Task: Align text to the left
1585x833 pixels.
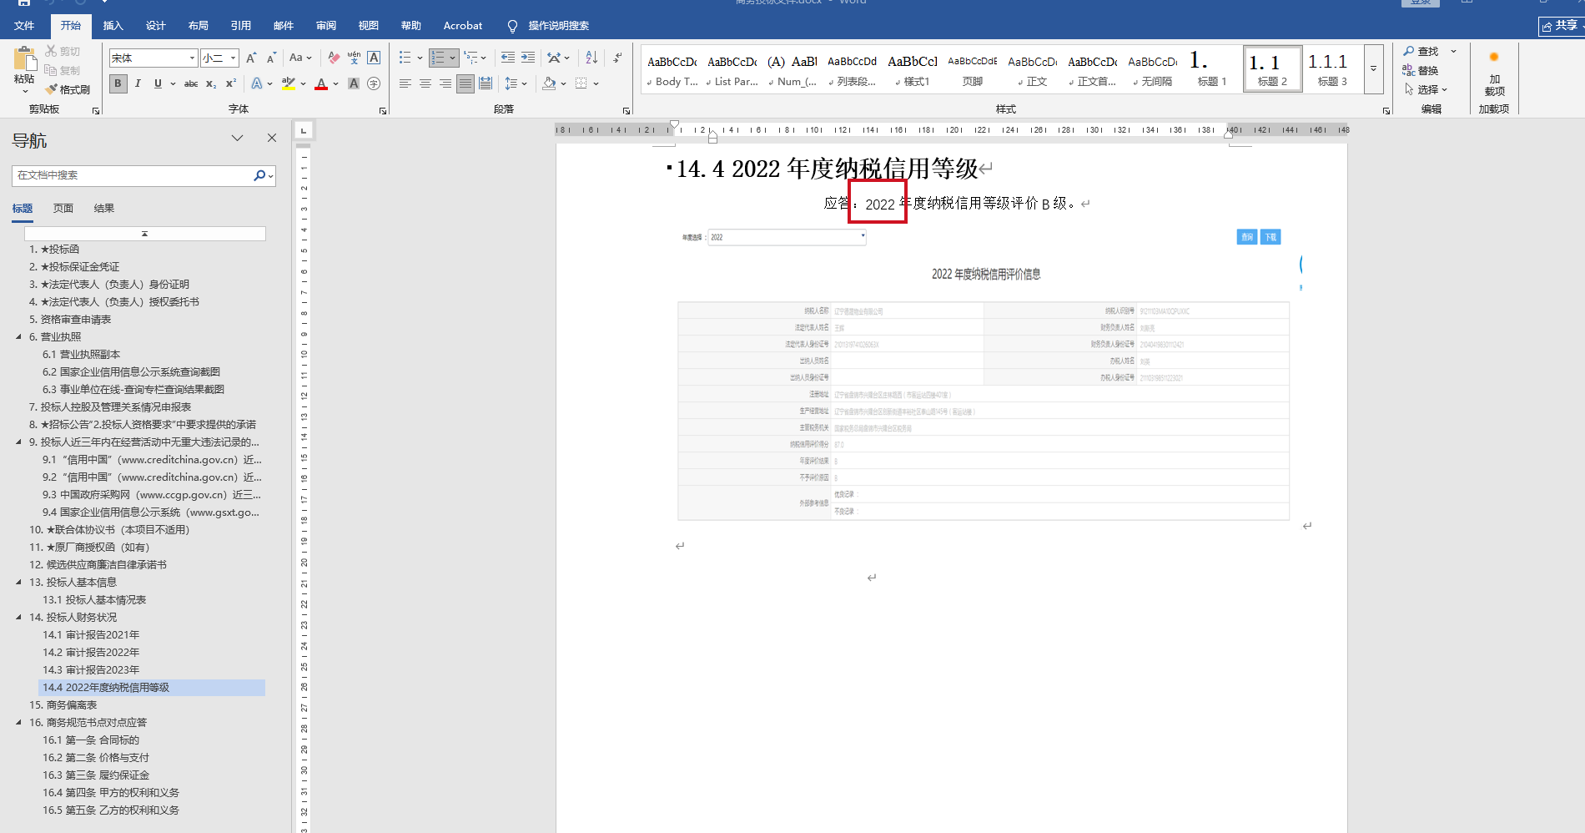Action: (x=405, y=83)
